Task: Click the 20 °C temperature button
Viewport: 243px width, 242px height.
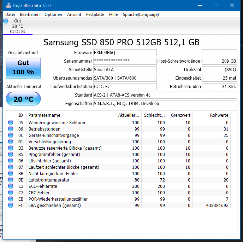Action: 23,99
